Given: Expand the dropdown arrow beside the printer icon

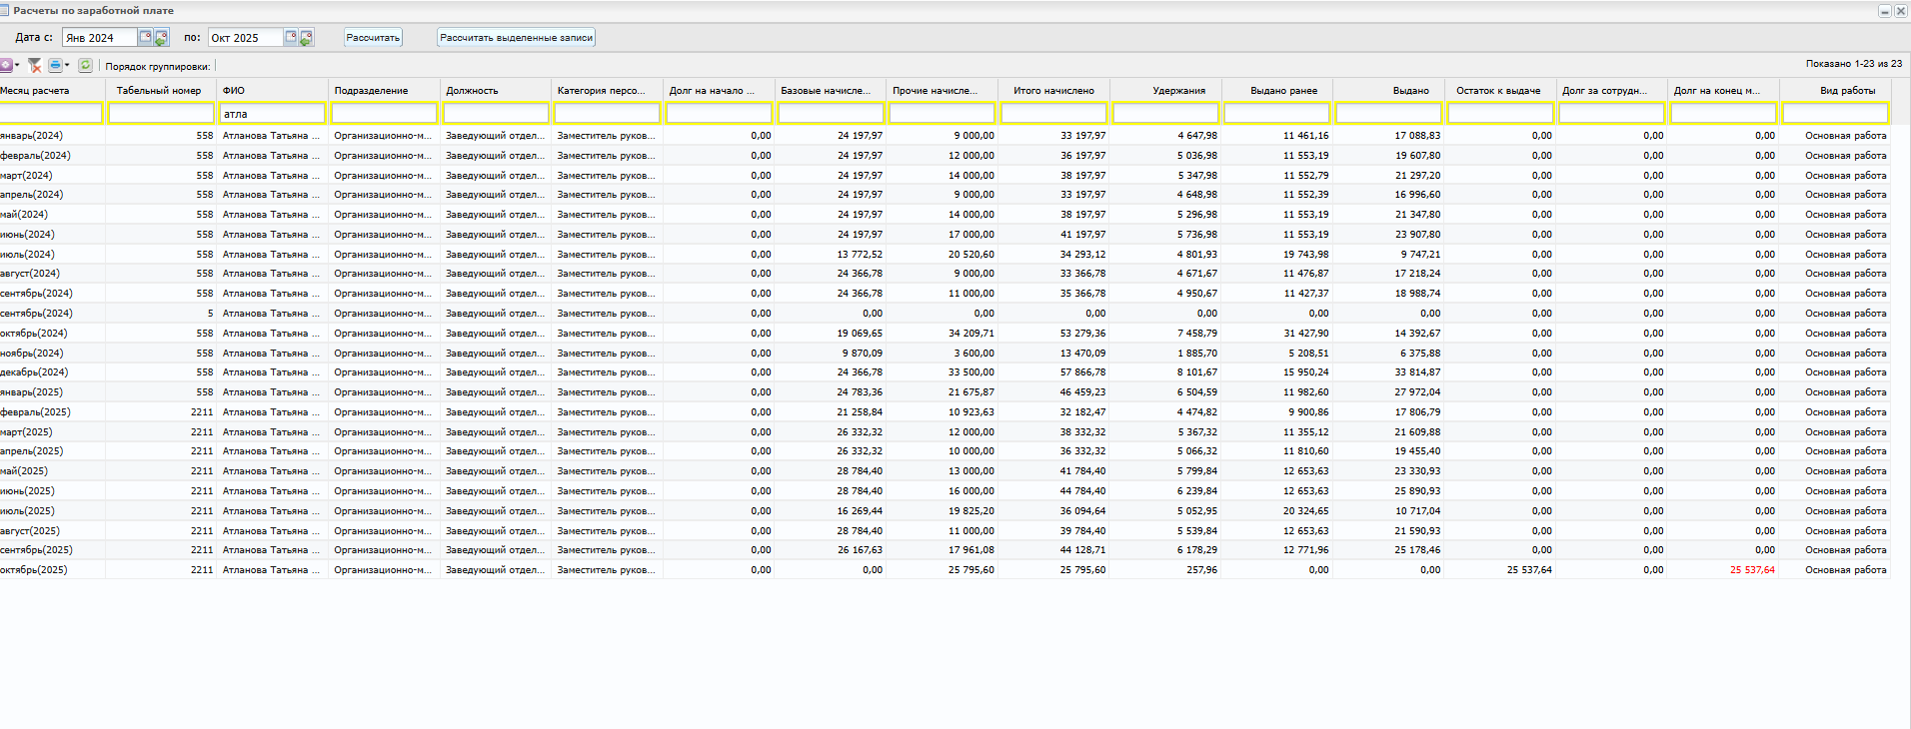Looking at the screenshot, I should pos(67,66).
